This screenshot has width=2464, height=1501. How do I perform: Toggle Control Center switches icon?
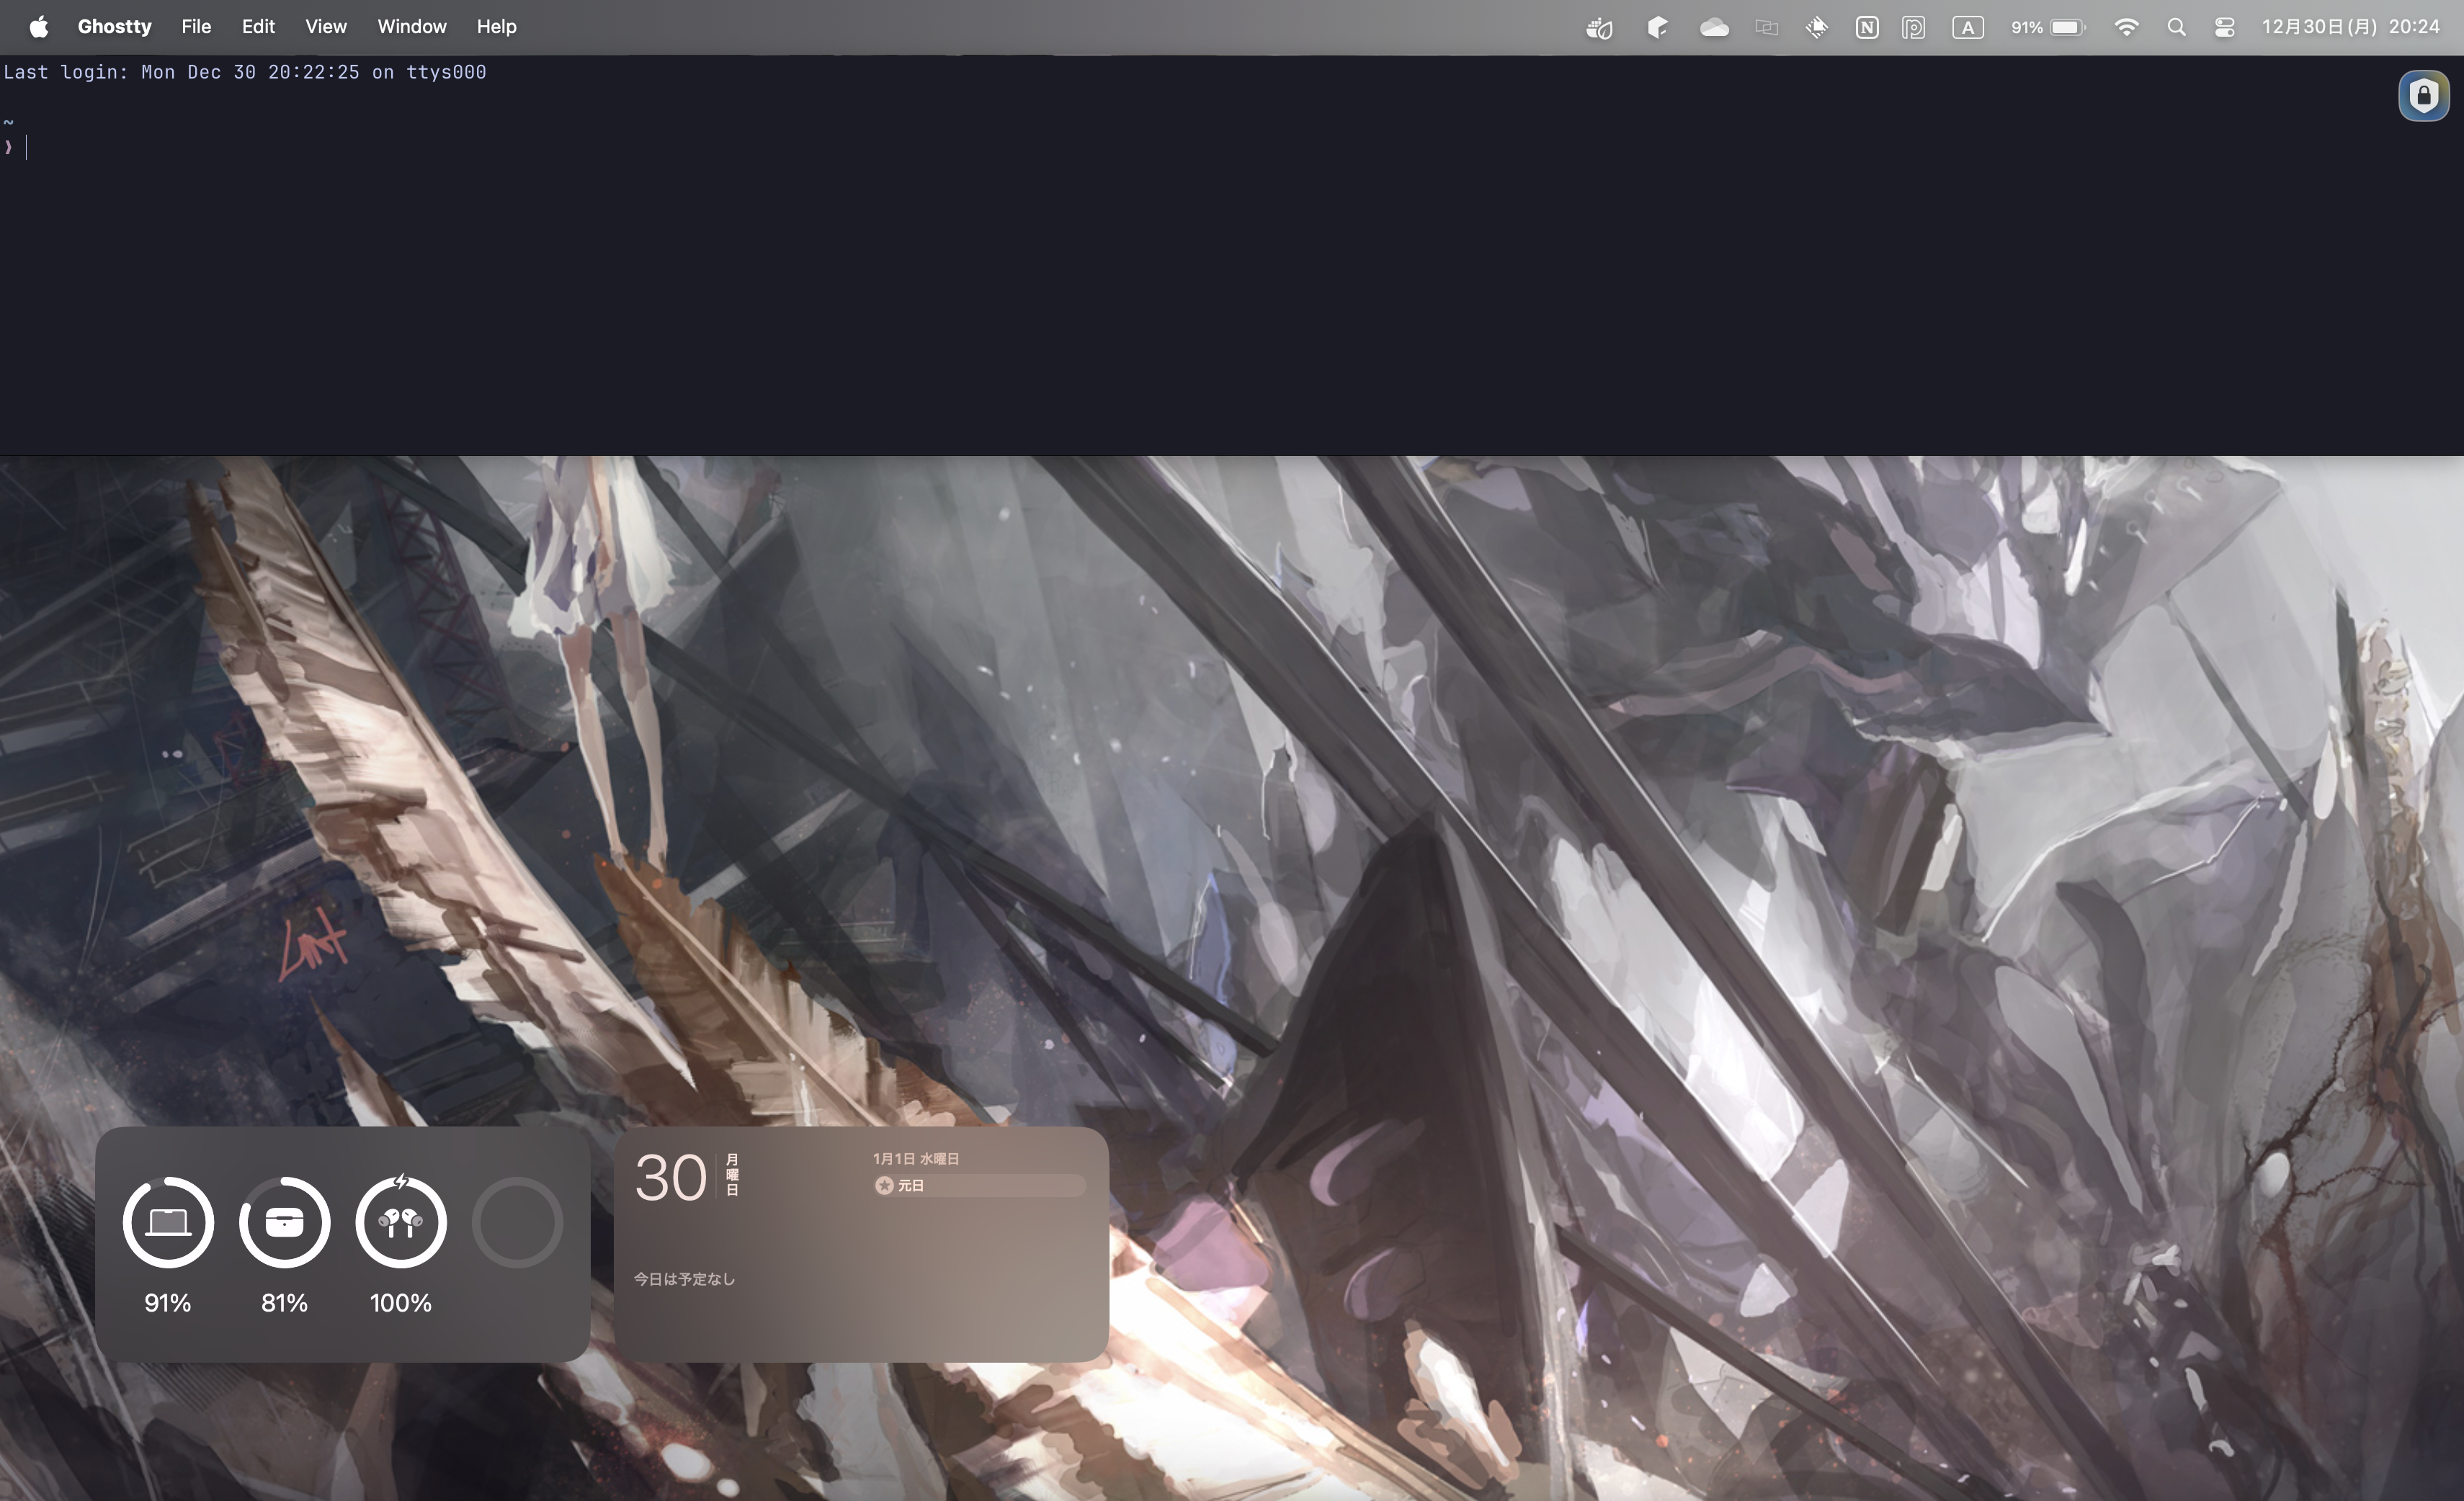click(2225, 28)
